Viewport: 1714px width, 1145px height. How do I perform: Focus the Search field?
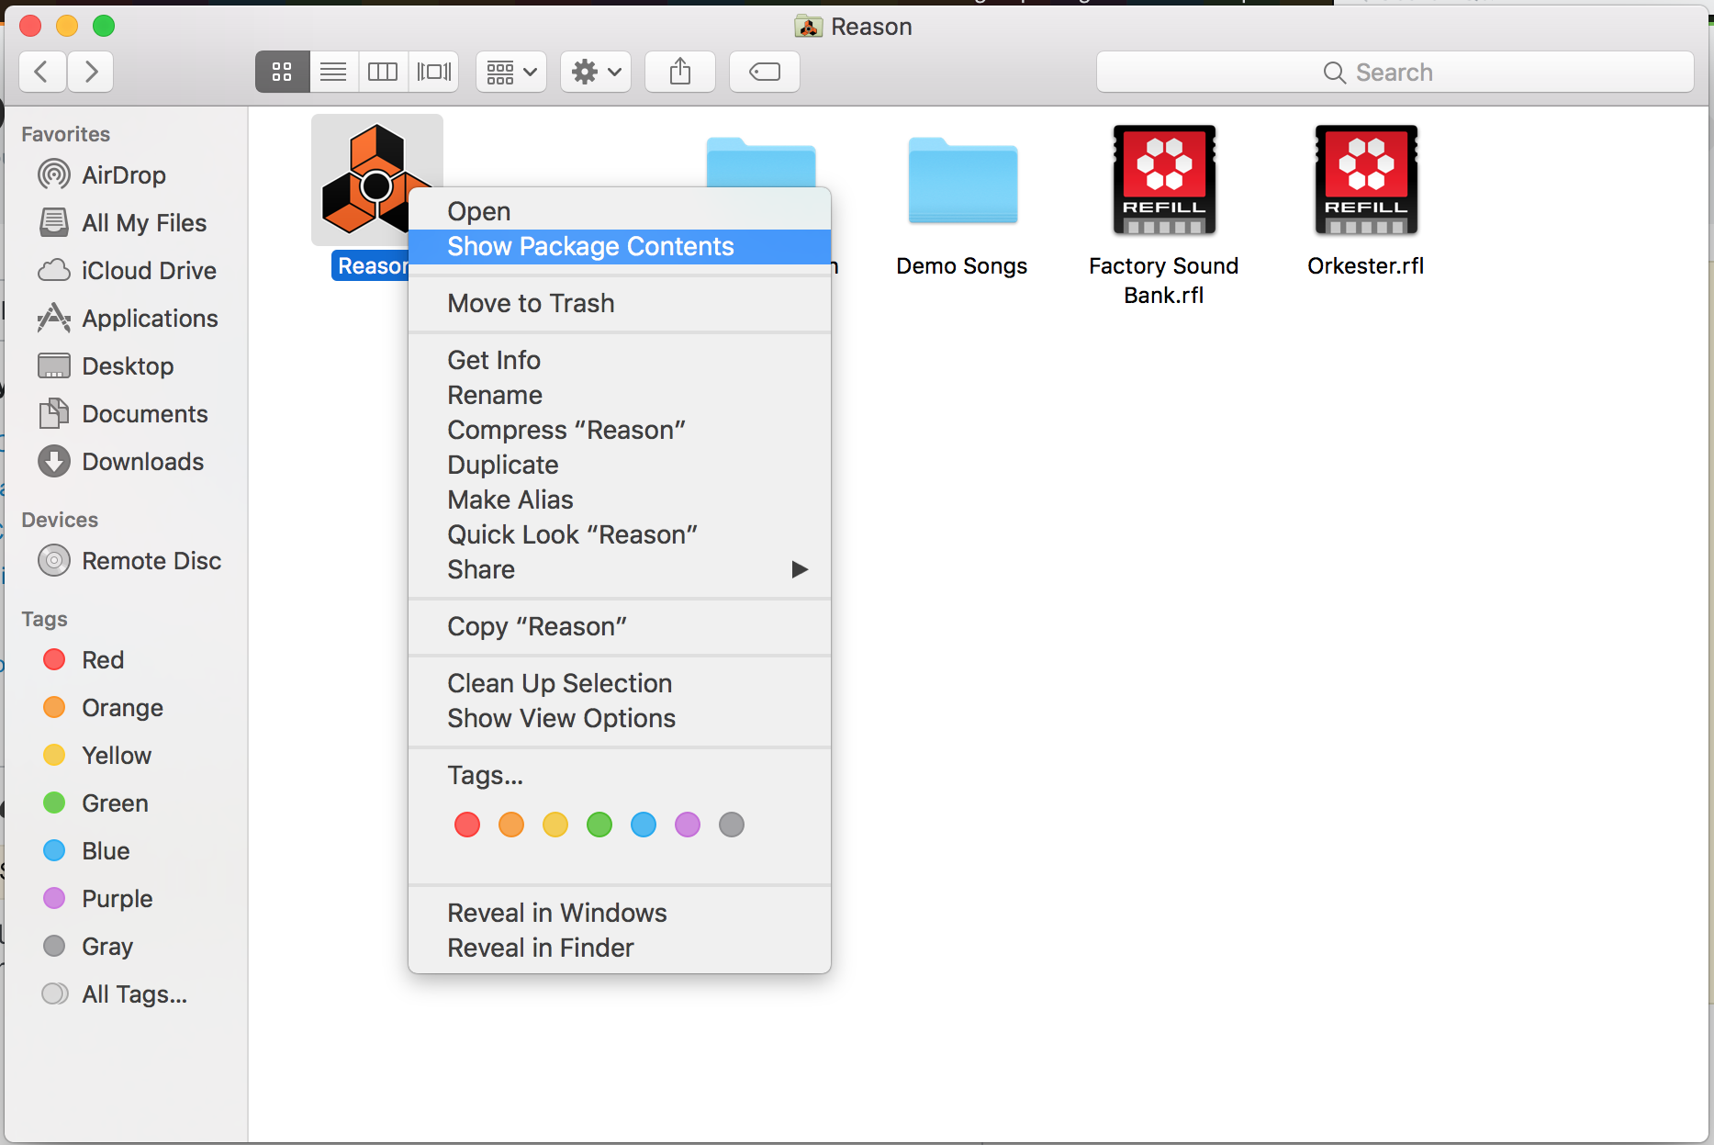tap(1395, 72)
